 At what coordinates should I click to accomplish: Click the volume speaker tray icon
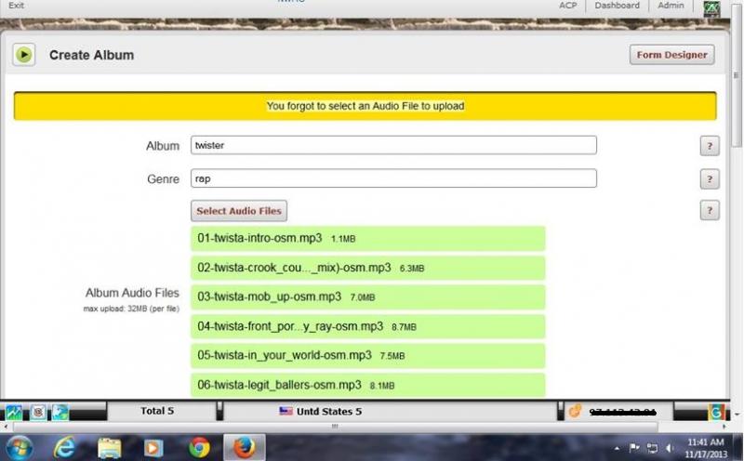[x=670, y=448]
